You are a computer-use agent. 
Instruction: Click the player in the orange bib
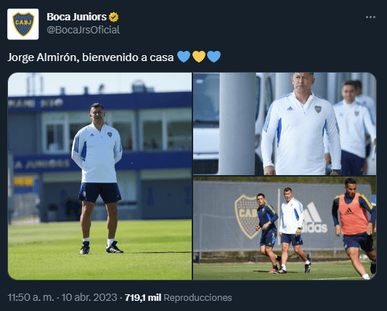pyautogui.click(x=354, y=226)
